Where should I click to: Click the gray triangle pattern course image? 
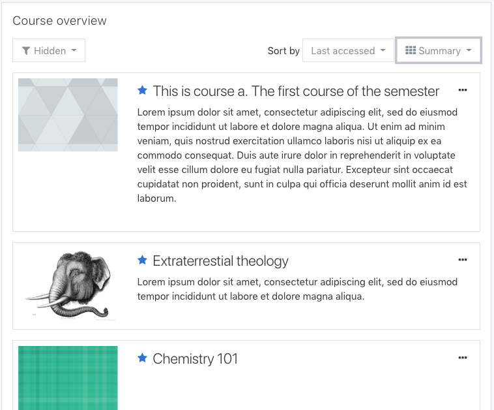click(68, 115)
